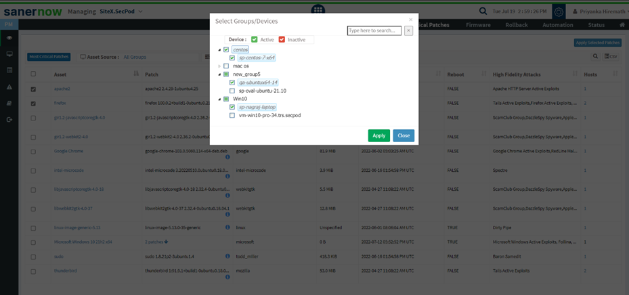Check vm-win10-pro-34.trs.secpod checkbox

(x=232, y=115)
